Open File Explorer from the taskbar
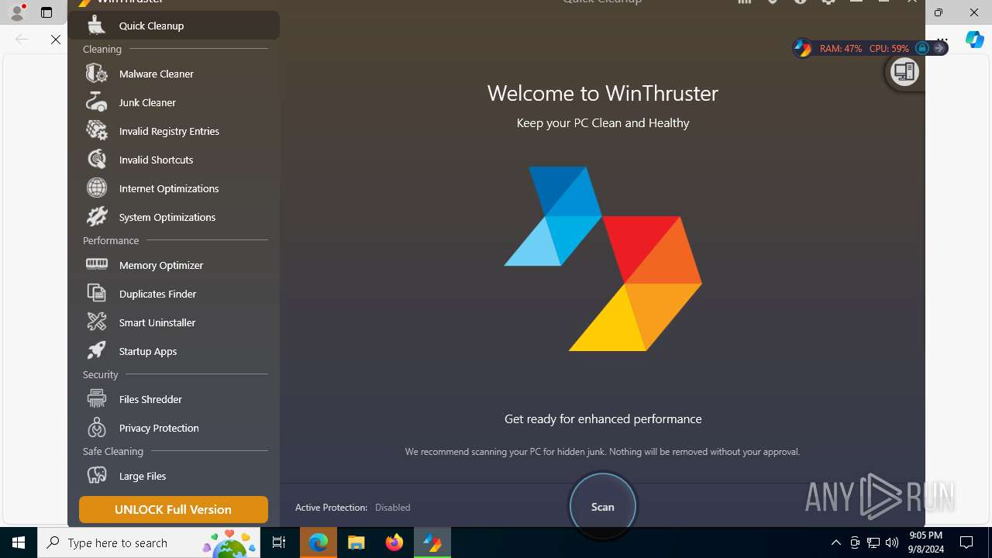Viewport: 992px width, 558px height. [356, 542]
